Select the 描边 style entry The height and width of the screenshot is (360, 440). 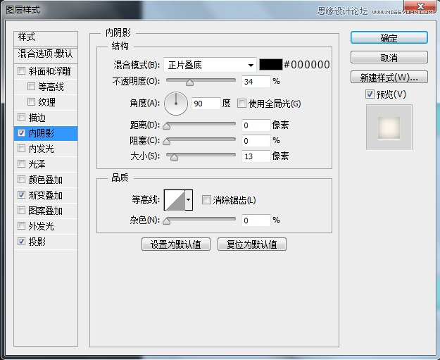pyautogui.click(x=37, y=118)
